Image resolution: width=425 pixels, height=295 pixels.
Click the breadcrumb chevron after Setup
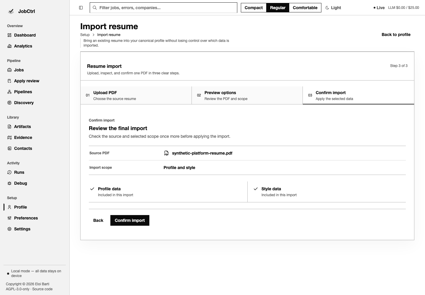pyautogui.click(x=94, y=35)
